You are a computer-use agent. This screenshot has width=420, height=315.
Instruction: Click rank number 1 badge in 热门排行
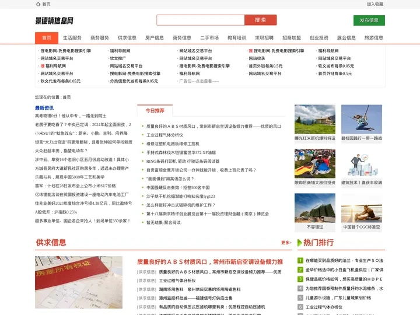(300, 260)
